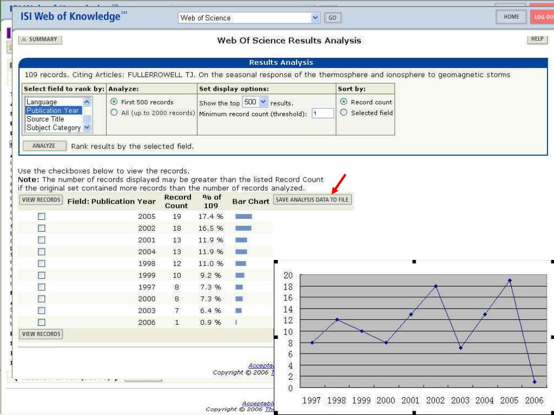Check the box for year 2000
This screenshot has width=554, height=415.
(41, 299)
